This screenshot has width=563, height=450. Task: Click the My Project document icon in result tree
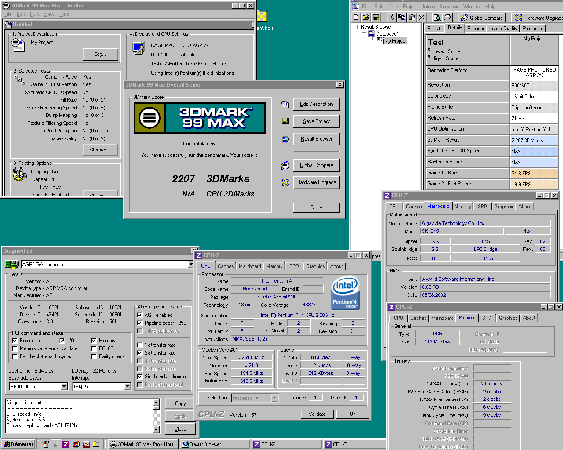point(380,40)
